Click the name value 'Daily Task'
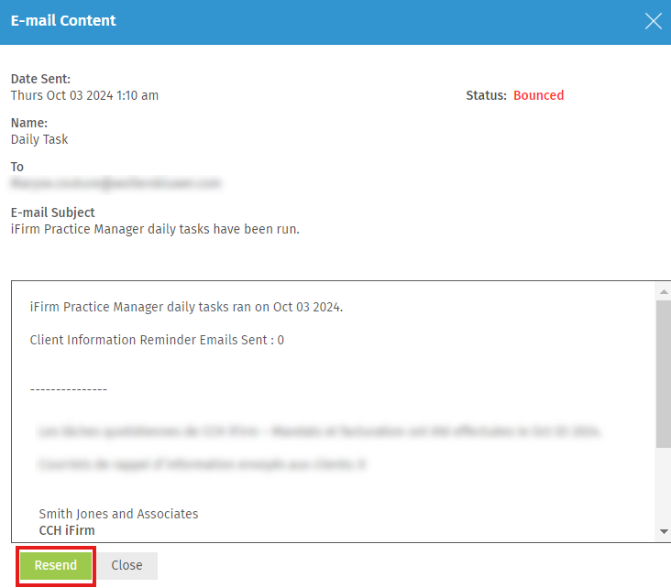 click(x=39, y=139)
